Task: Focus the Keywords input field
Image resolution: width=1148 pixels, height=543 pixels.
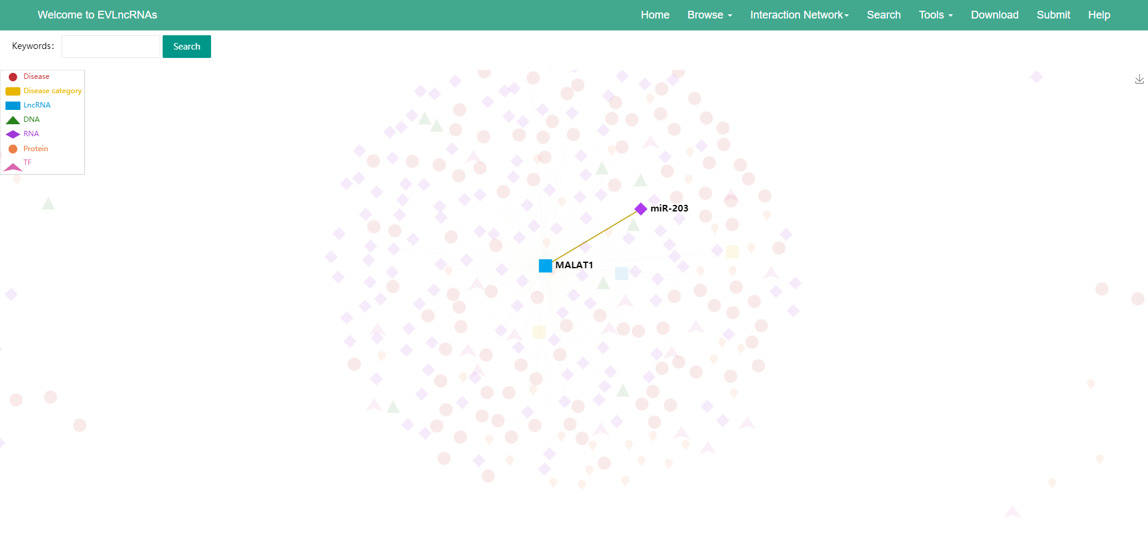Action: click(x=111, y=47)
